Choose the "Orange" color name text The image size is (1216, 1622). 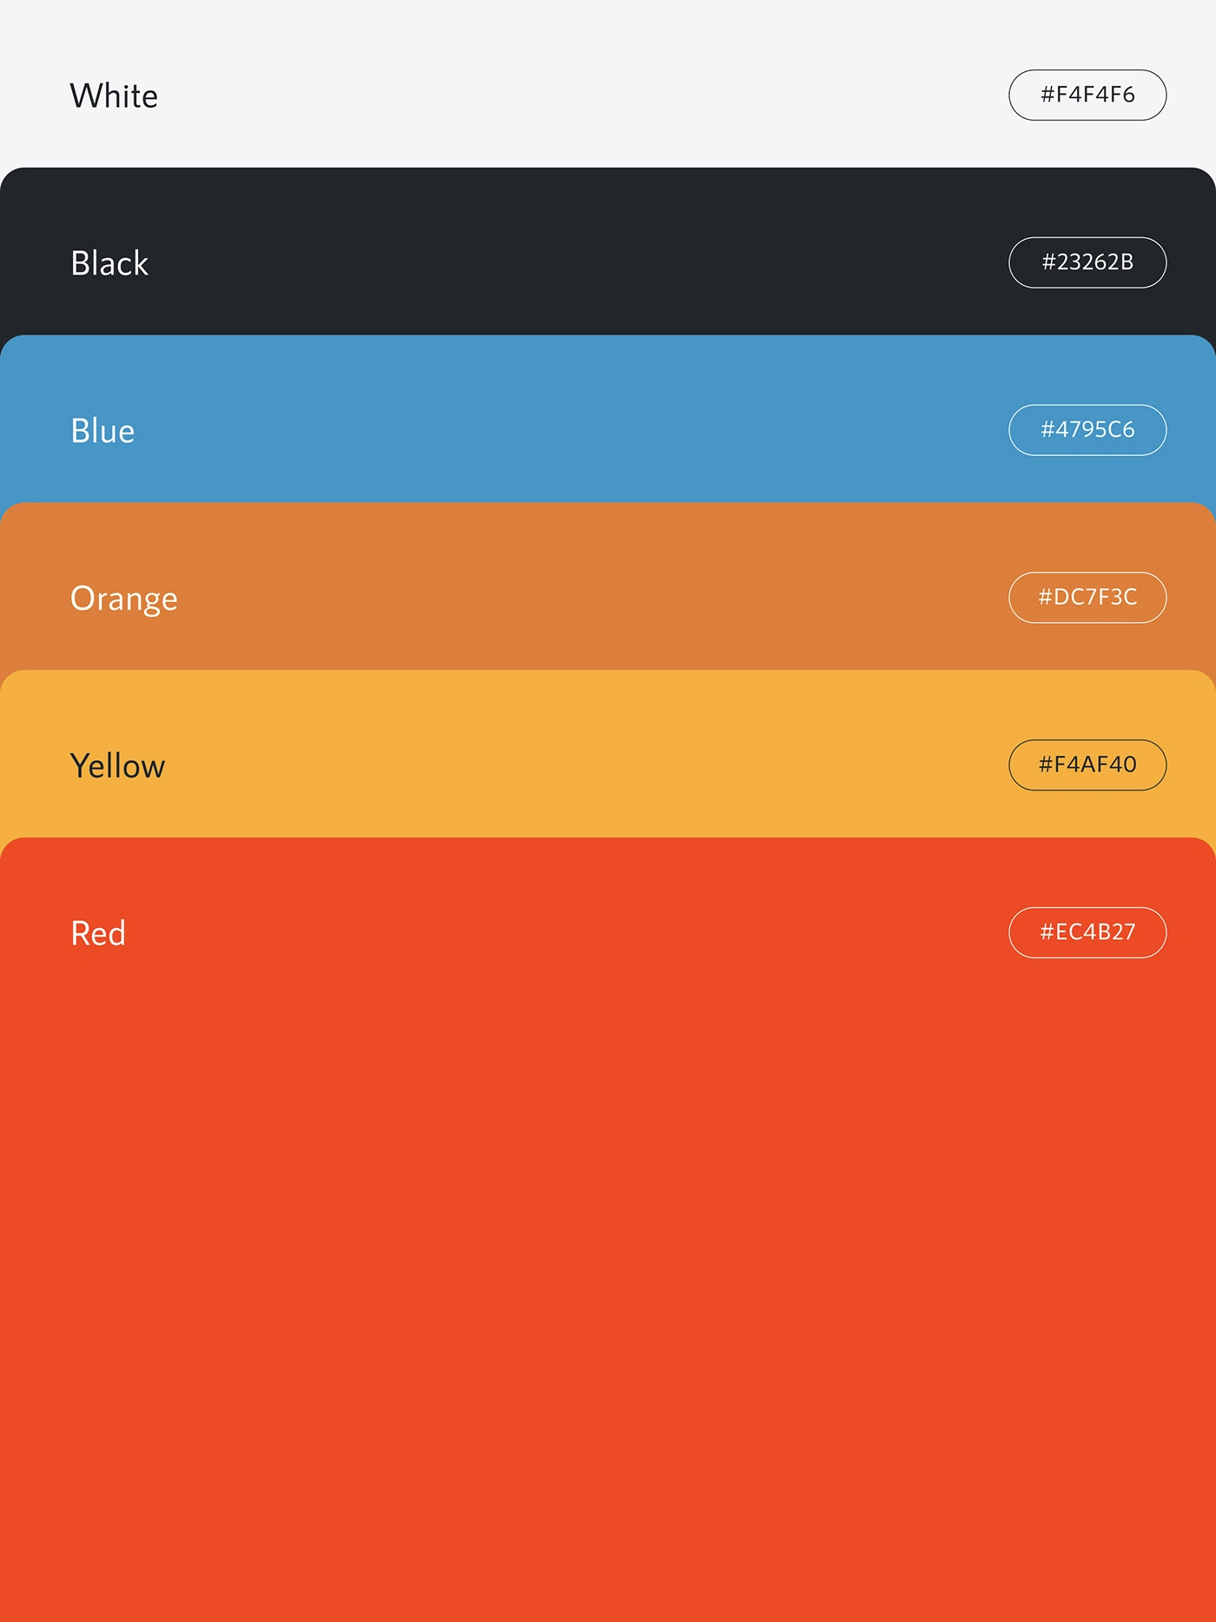pos(123,599)
